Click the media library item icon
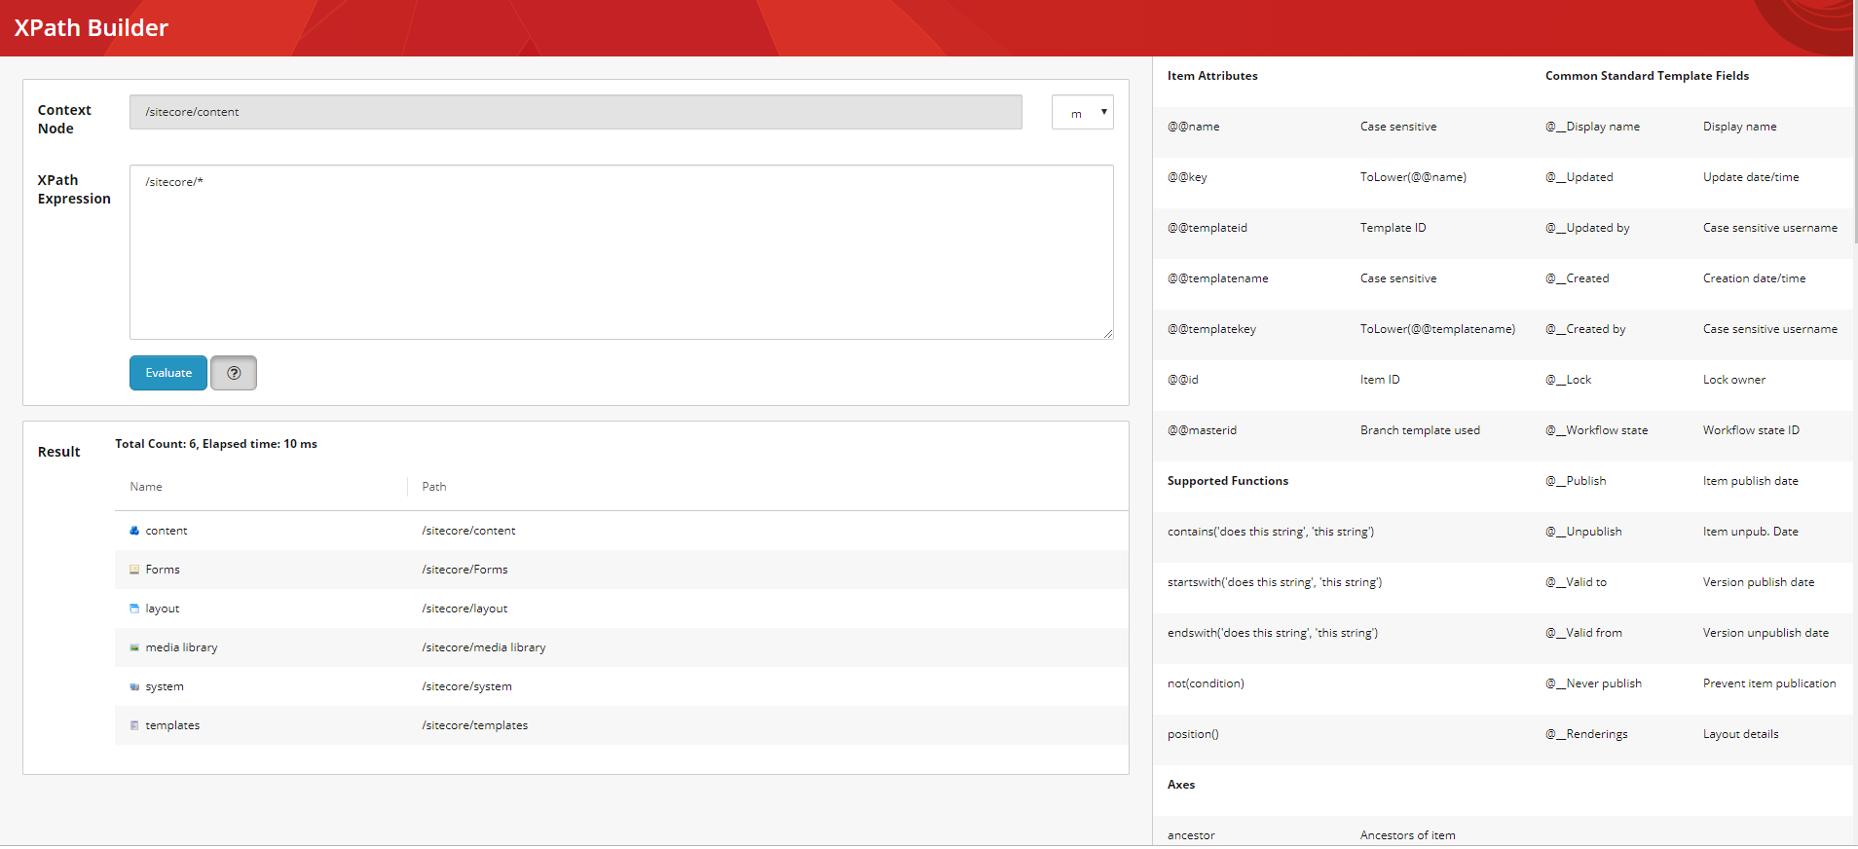Screen dimensions: 1858x849 pyautogui.click(x=134, y=647)
